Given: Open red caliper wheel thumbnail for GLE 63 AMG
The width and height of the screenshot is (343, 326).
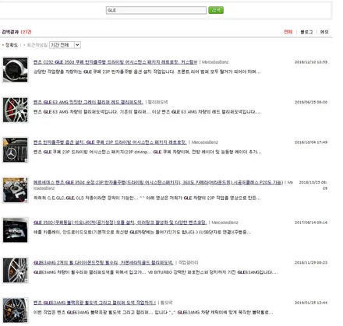Looking at the screenshot, I should (16, 110).
